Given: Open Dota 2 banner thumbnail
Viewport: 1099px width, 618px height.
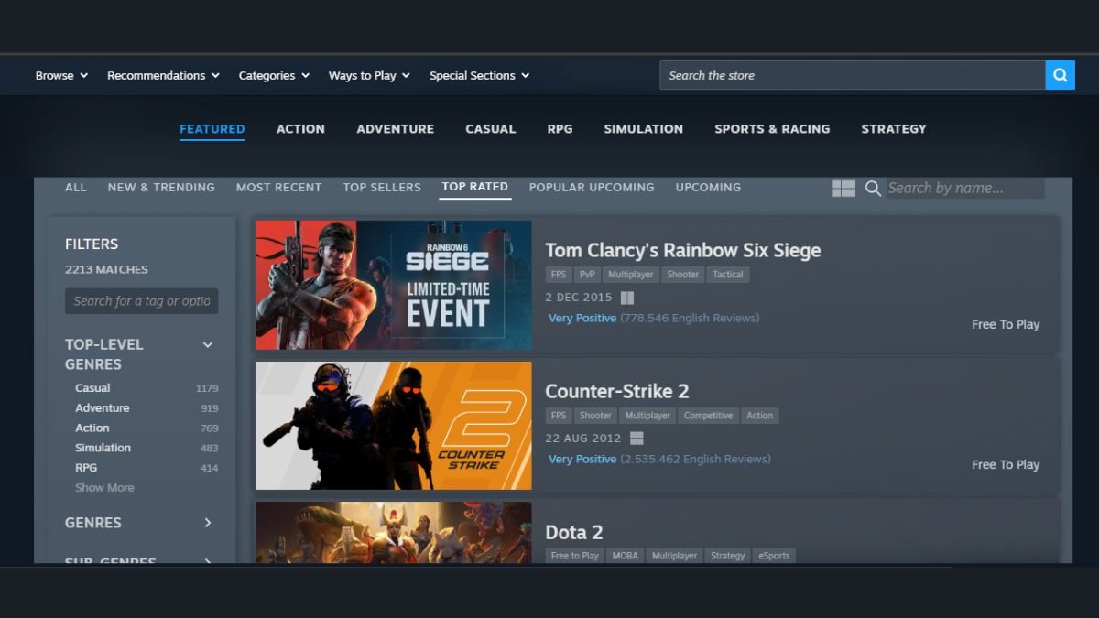Looking at the screenshot, I should (x=394, y=532).
